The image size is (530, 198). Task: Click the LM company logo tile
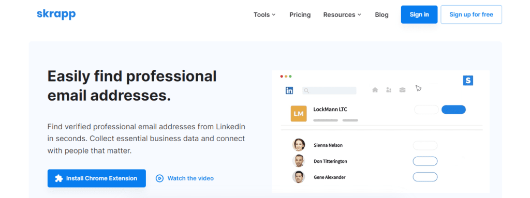[299, 114]
